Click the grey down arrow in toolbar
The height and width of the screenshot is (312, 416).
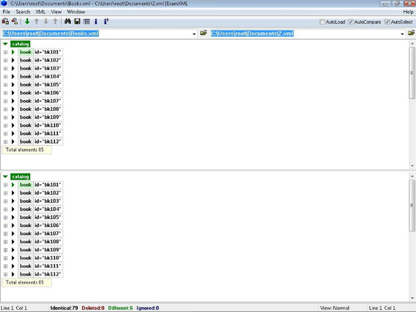[46, 21]
